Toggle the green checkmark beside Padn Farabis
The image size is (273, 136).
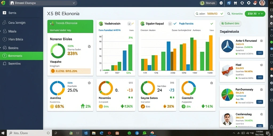click(x=211, y=24)
